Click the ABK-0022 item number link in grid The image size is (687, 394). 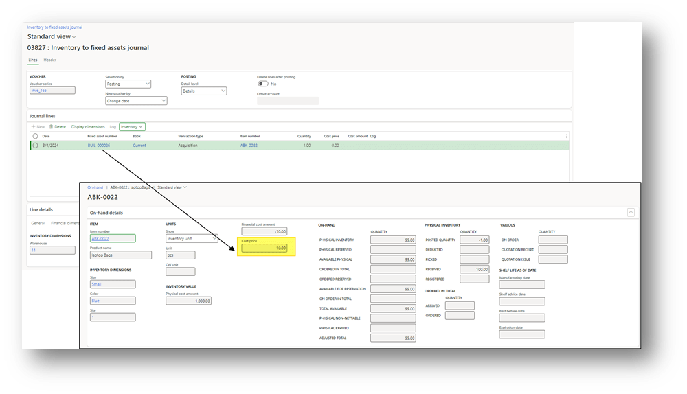249,146
